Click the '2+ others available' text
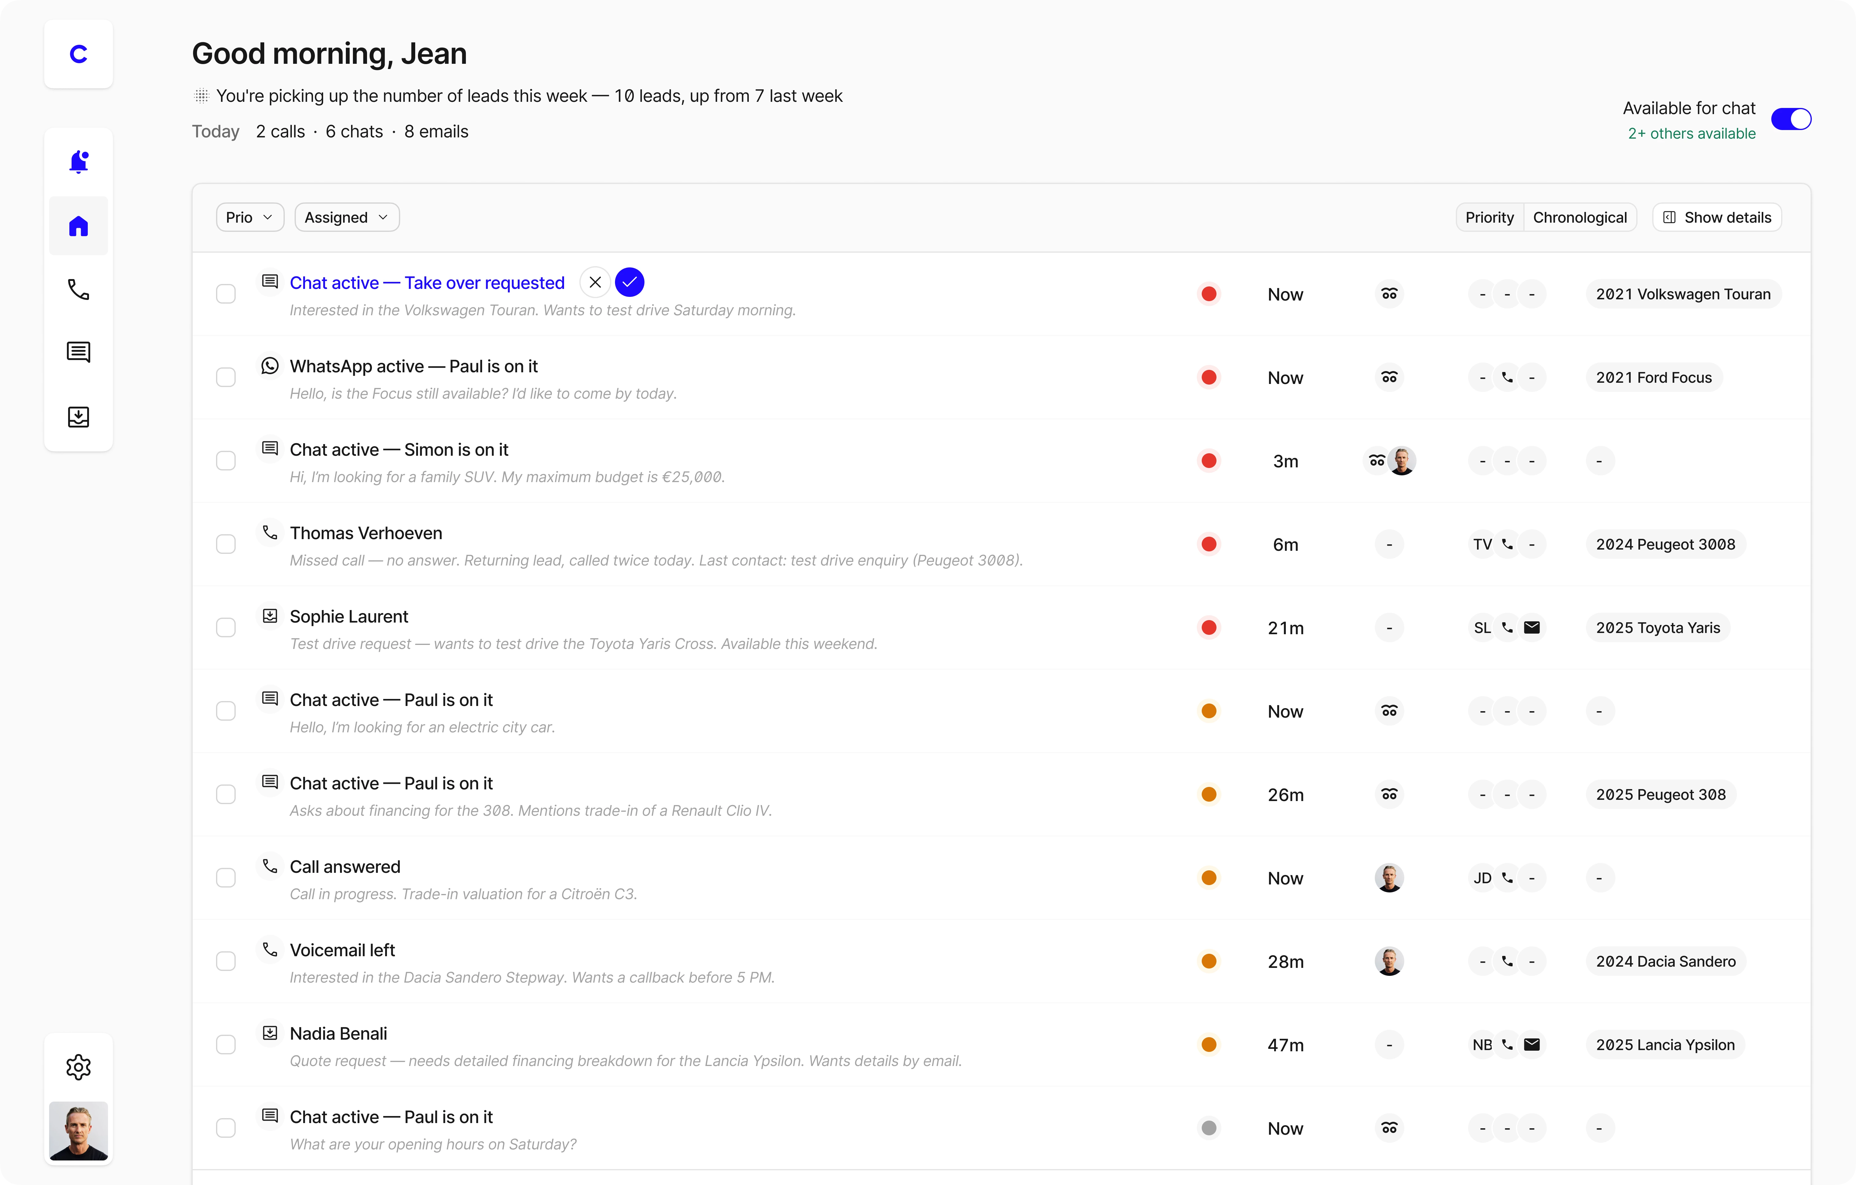1856x1185 pixels. coord(1691,133)
